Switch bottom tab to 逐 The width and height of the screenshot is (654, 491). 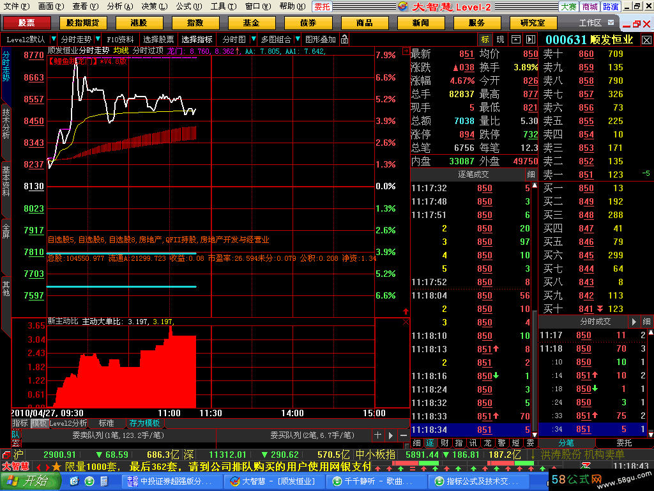tap(430, 443)
